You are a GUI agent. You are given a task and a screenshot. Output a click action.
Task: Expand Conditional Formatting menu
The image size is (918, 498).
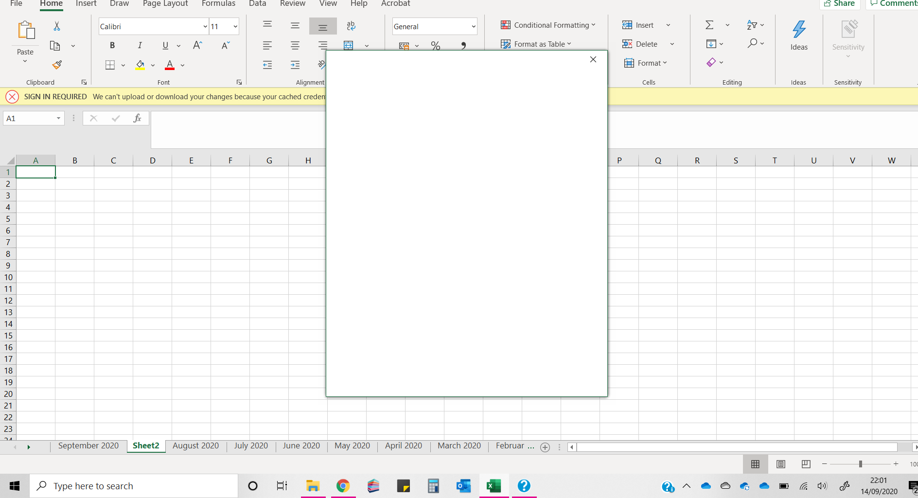[x=547, y=25]
